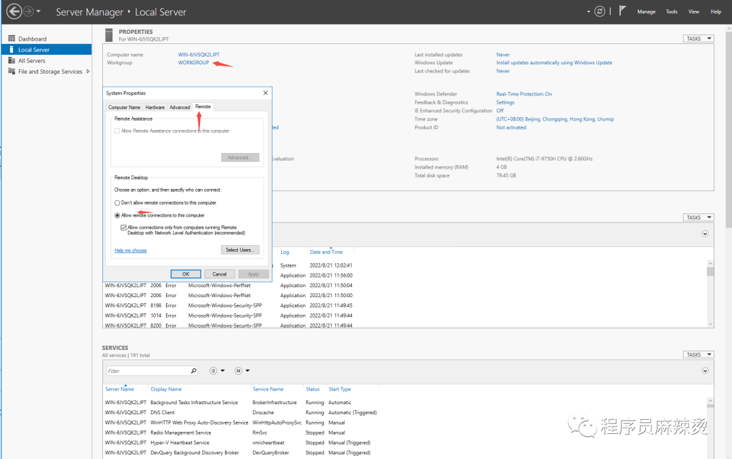
Task: Close the System Properties dialog
Action: pyautogui.click(x=265, y=93)
